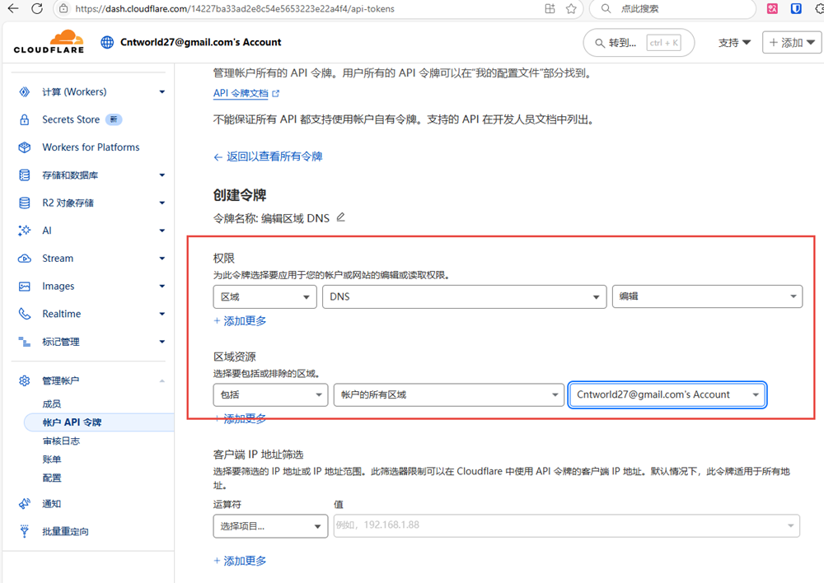Open the 帐户的所有区域 dropdown
The width and height of the screenshot is (824, 583).
point(449,395)
